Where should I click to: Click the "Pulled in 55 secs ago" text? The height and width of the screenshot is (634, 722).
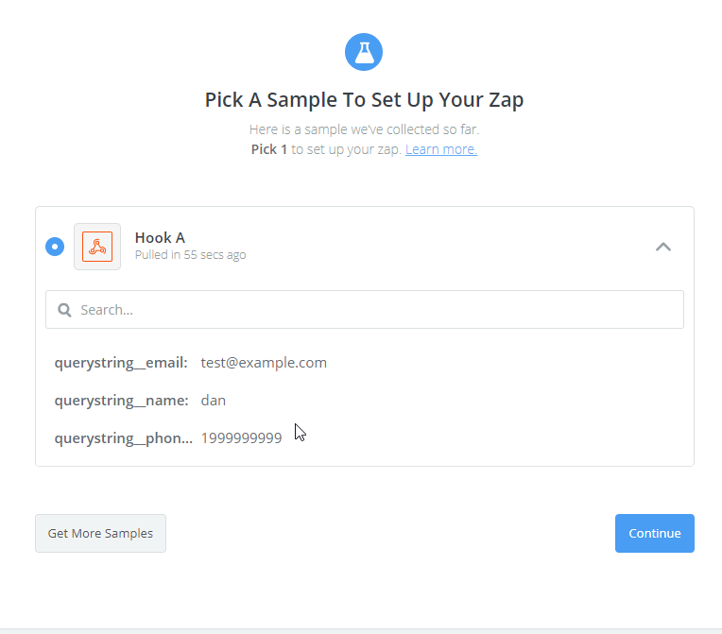tap(190, 255)
